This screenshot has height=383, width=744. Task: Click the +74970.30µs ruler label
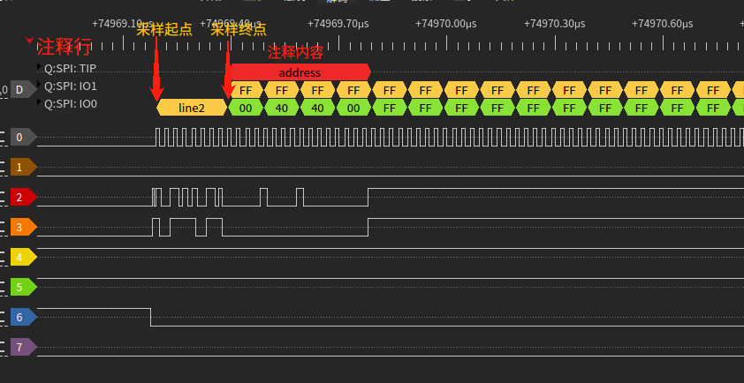point(555,24)
